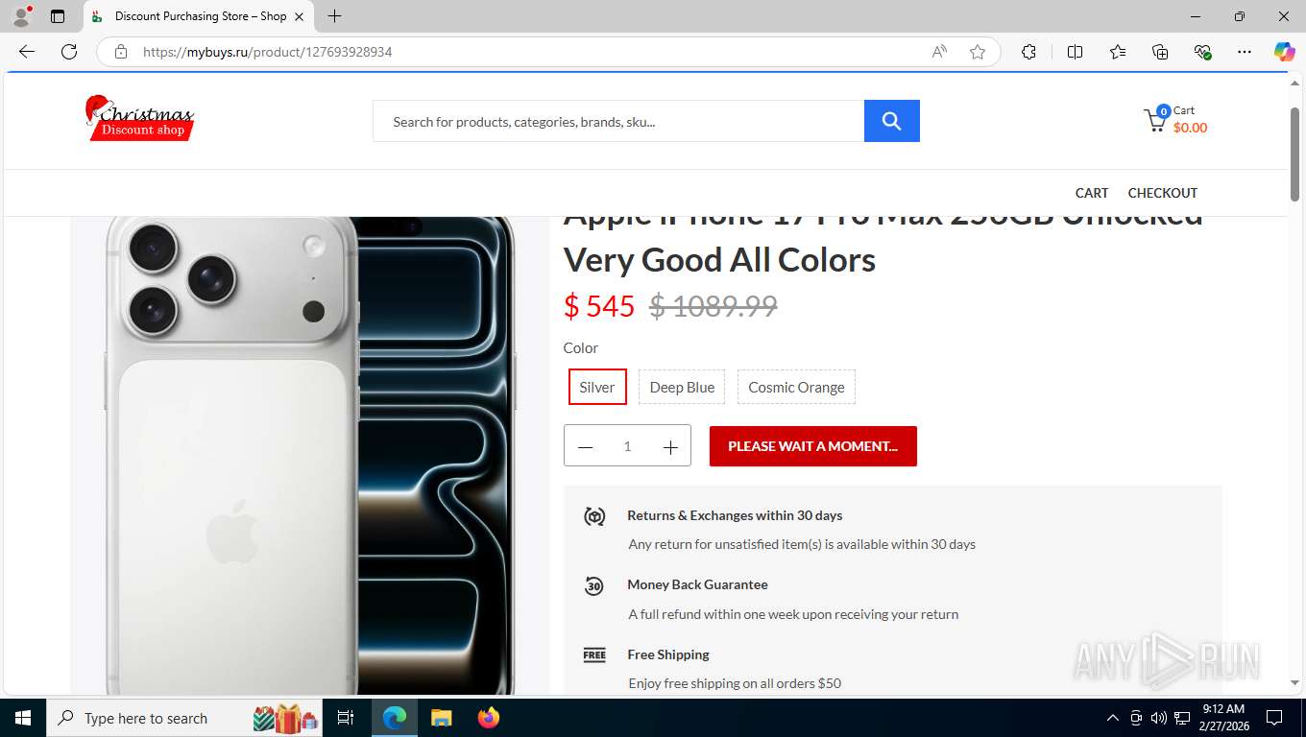The width and height of the screenshot is (1306, 737).
Task: Open a new tab with plus button
Action: pos(334,16)
